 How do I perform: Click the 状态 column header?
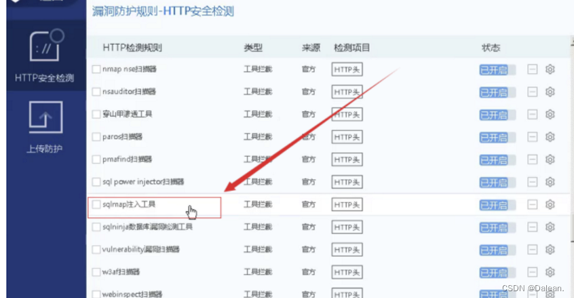[491, 48]
